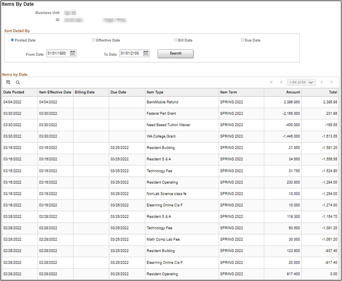Click the magnifier find icon in grid
Image resolution: width=342 pixels, height=281 pixels.
coord(18,82)
